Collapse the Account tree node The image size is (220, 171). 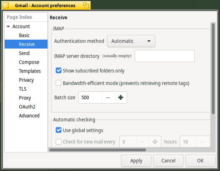pyautogui.click(x=8, y=26)
